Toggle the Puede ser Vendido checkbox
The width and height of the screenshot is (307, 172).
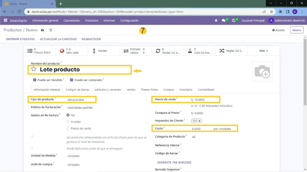(x=35, y=80)
